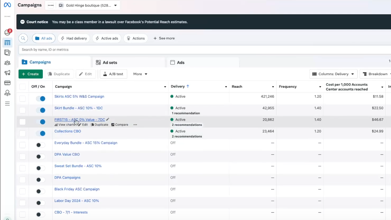Open the More dropdown in toolbar
This screenshot has height=220, width=391.
(140, 74)
